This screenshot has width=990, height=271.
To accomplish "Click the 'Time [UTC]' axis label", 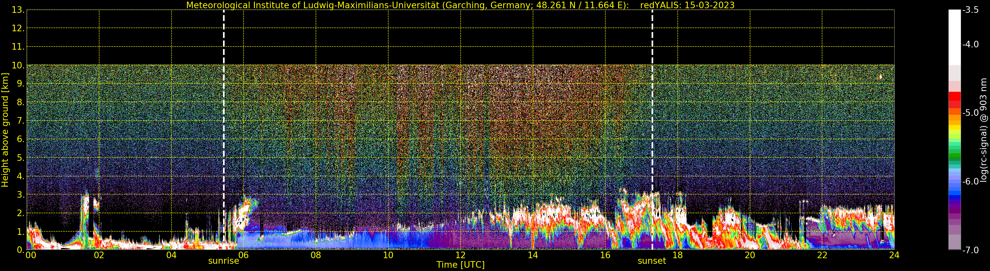I will point(460,265).
